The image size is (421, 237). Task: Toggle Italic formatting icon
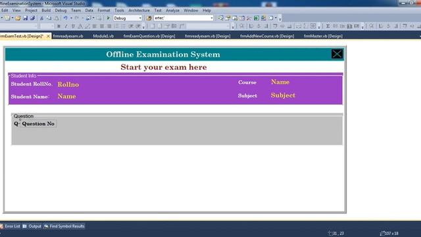pos(66,26)
